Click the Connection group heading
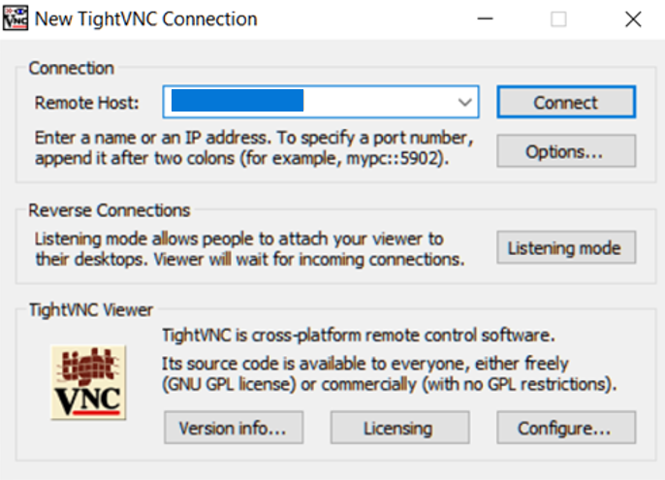 point(71,68)
